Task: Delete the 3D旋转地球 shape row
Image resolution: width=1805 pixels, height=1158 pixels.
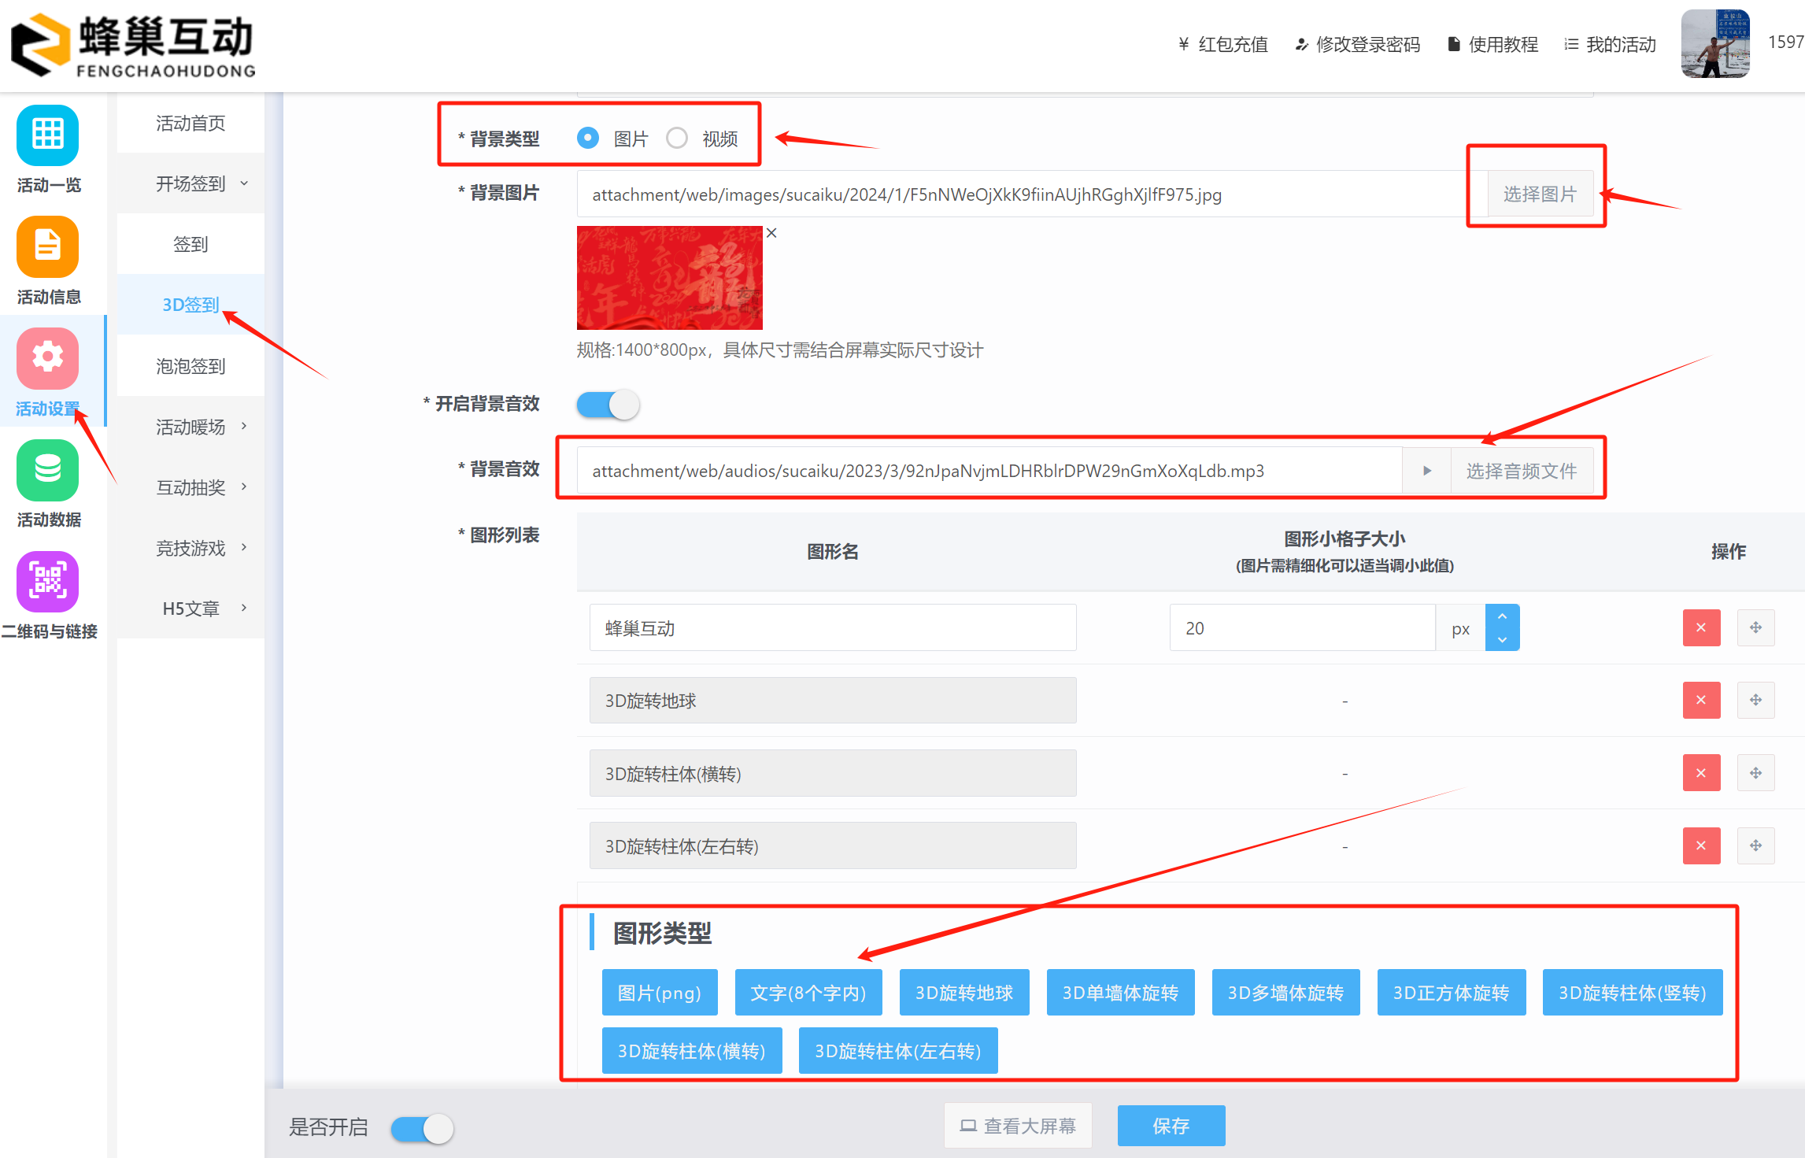Action: click(x=1701, y=700)
